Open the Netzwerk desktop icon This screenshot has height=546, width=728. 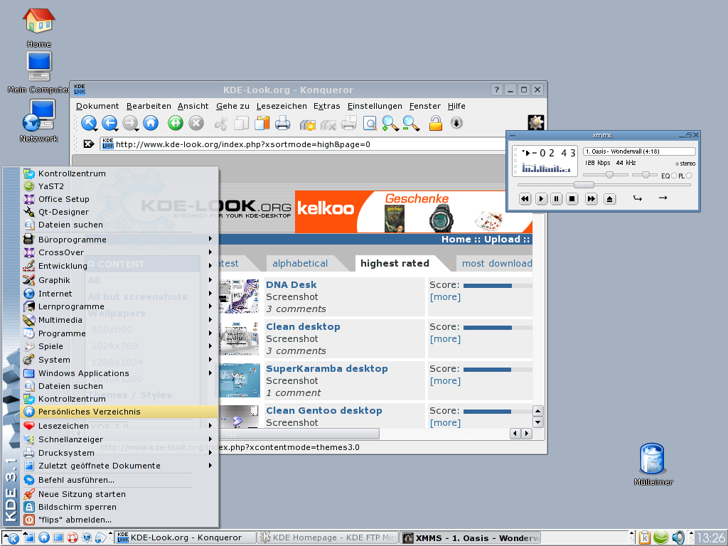pos(39,121)
